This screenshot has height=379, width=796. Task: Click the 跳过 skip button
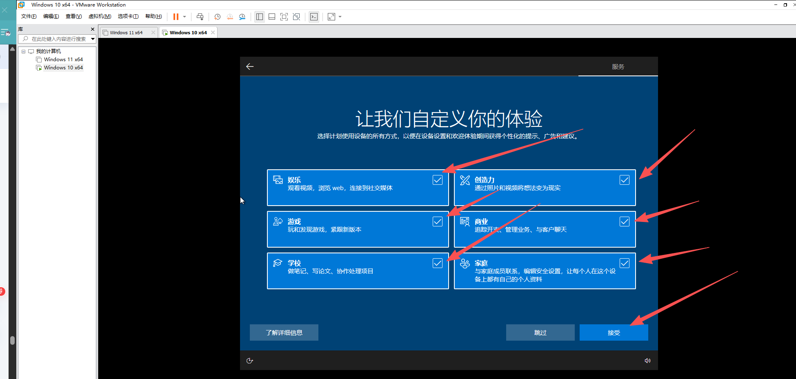coord(540,332)
